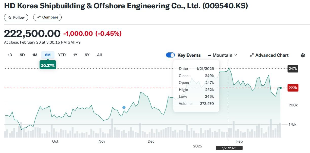Switch to 1M time range
The image size is (310, 153).
[x=35, y=55]
